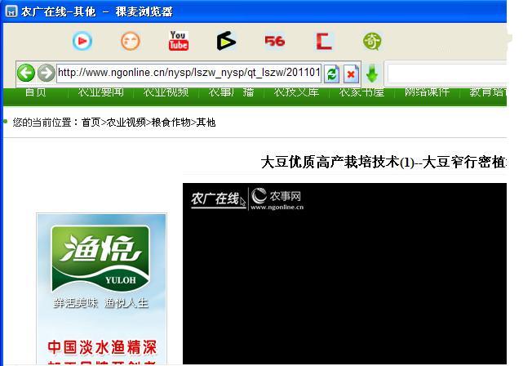Focus the URL address bar
The height and width of the screenshot is (366, 532).
[188, 73]
